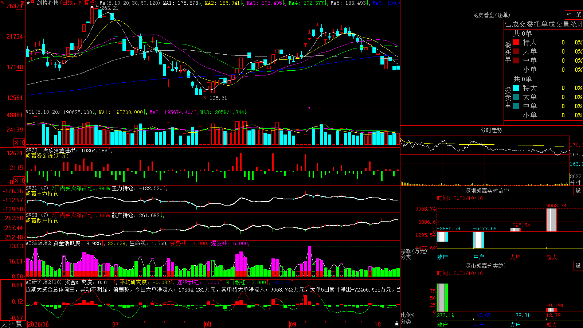Image resolution: width=583 pixels, height=328 pixels.
Task: Click the (日线,前复权) period label
Action: pos(79,3)
